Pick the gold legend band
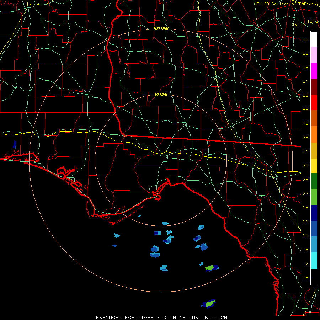This screenshot has width=320, height=320. pos(314,150)
